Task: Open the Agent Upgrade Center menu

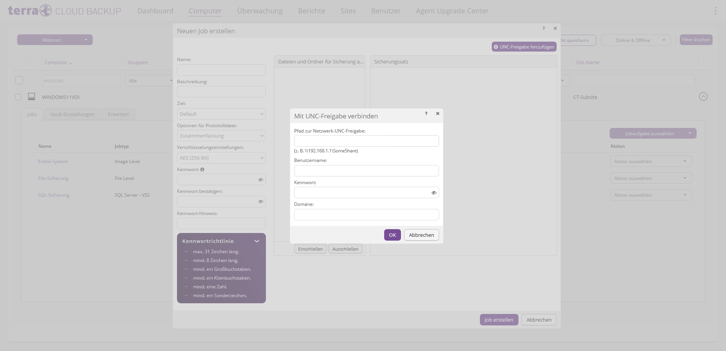Action: 452,11
